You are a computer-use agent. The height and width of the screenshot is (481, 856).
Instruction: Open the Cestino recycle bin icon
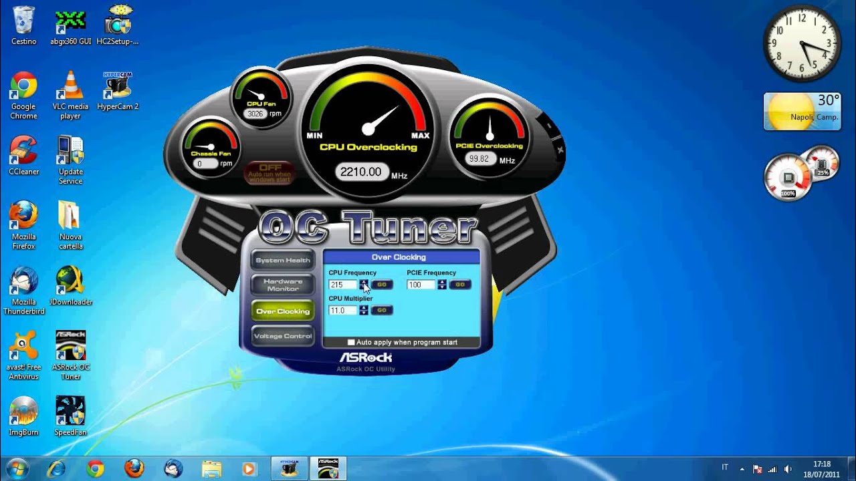pos(23,25)
